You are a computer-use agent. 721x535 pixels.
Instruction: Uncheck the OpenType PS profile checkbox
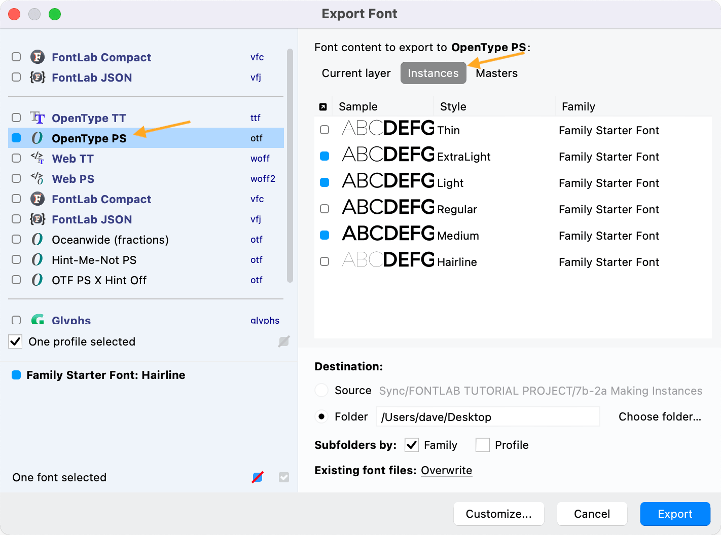point(16,138)
